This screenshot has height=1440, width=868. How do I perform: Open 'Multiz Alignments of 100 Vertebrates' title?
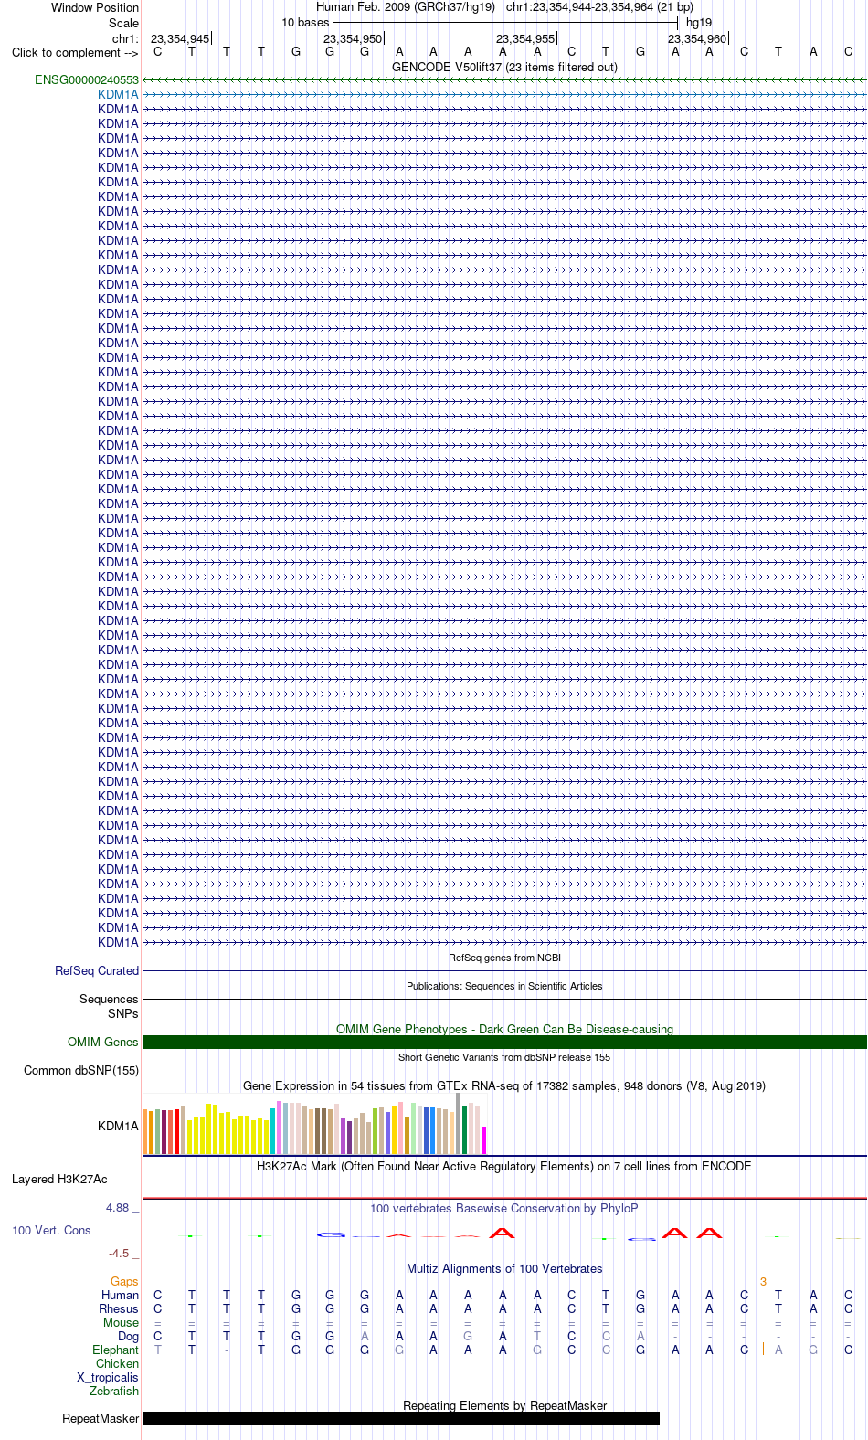504,1268
